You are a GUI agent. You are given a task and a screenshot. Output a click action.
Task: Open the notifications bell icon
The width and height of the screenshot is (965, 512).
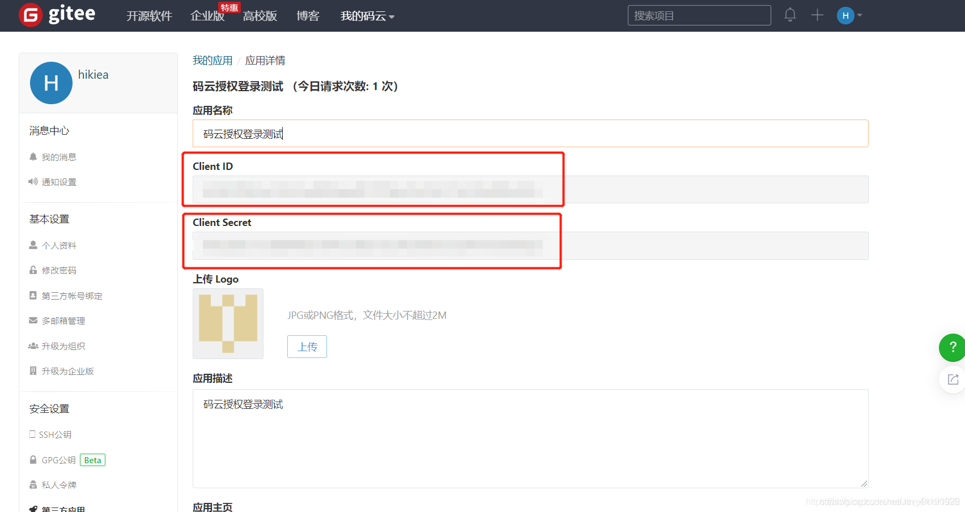coord(790,15)
